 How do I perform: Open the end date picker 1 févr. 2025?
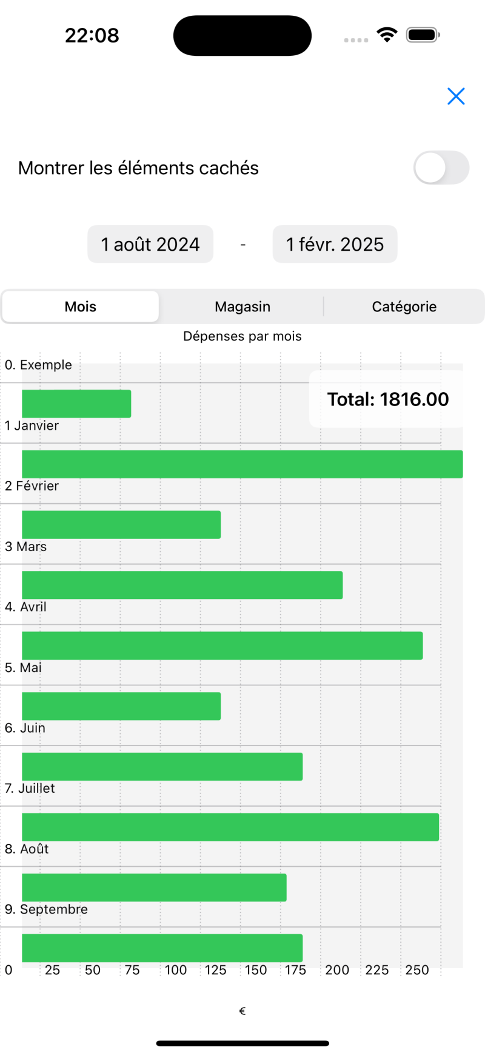pyautogui.click(x=335, y=244)
